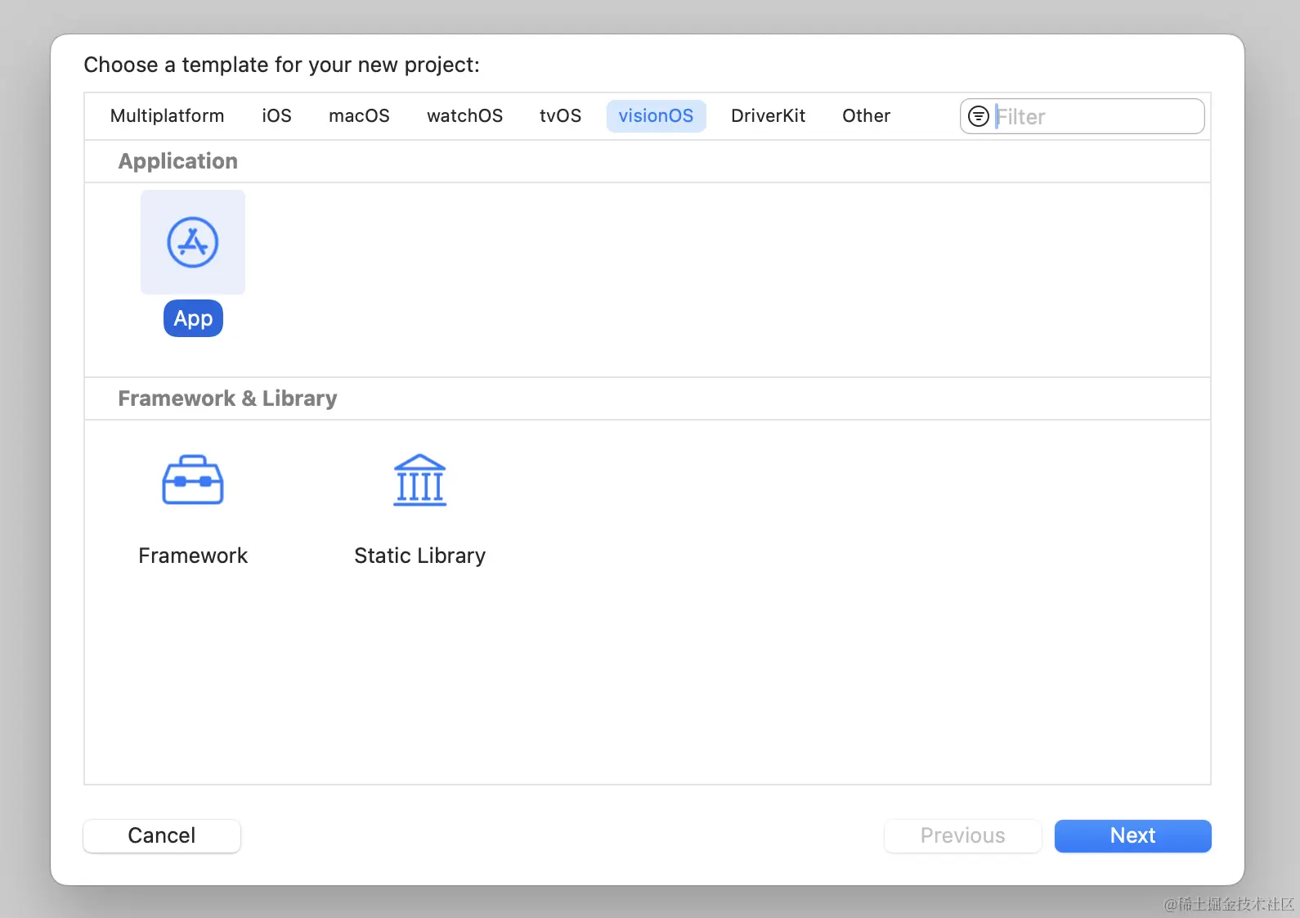
Task: Click the Next button
Action: pyautogui.click(x=1132, y=835)
